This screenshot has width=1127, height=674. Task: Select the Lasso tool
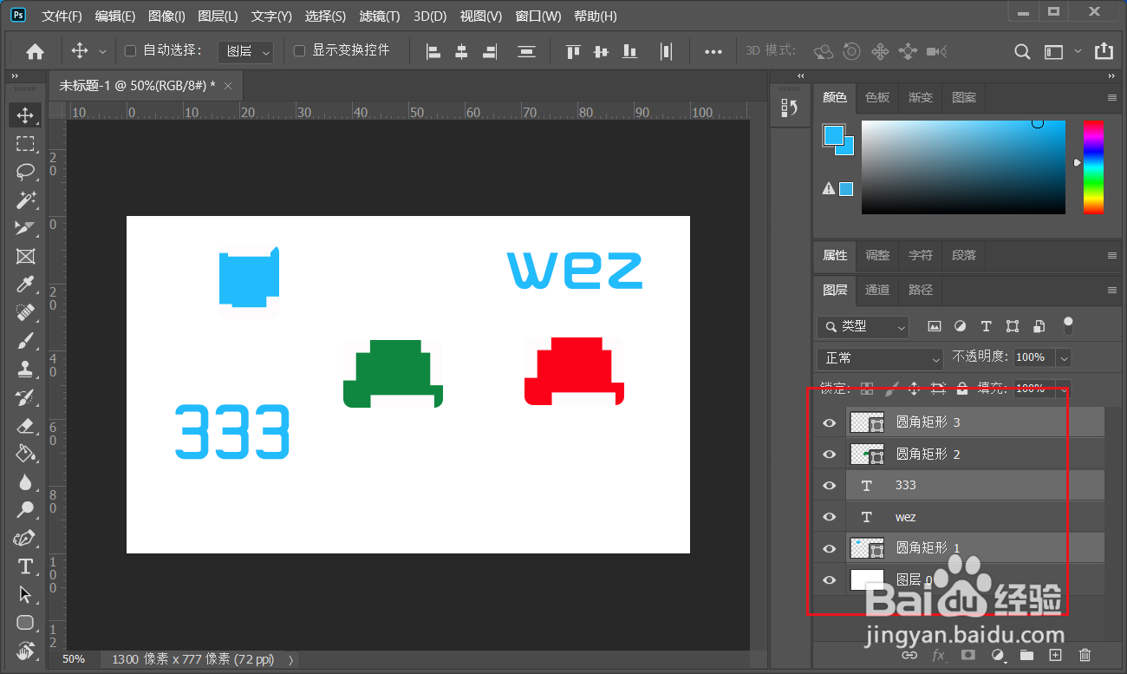[25, 172]
